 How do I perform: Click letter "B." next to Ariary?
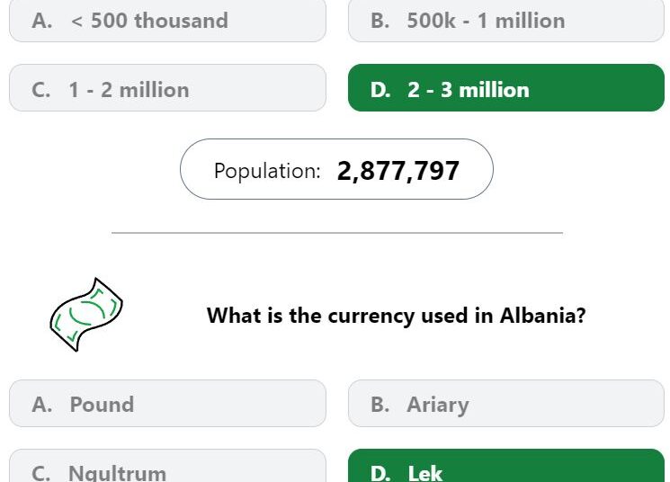pos(380,404)
